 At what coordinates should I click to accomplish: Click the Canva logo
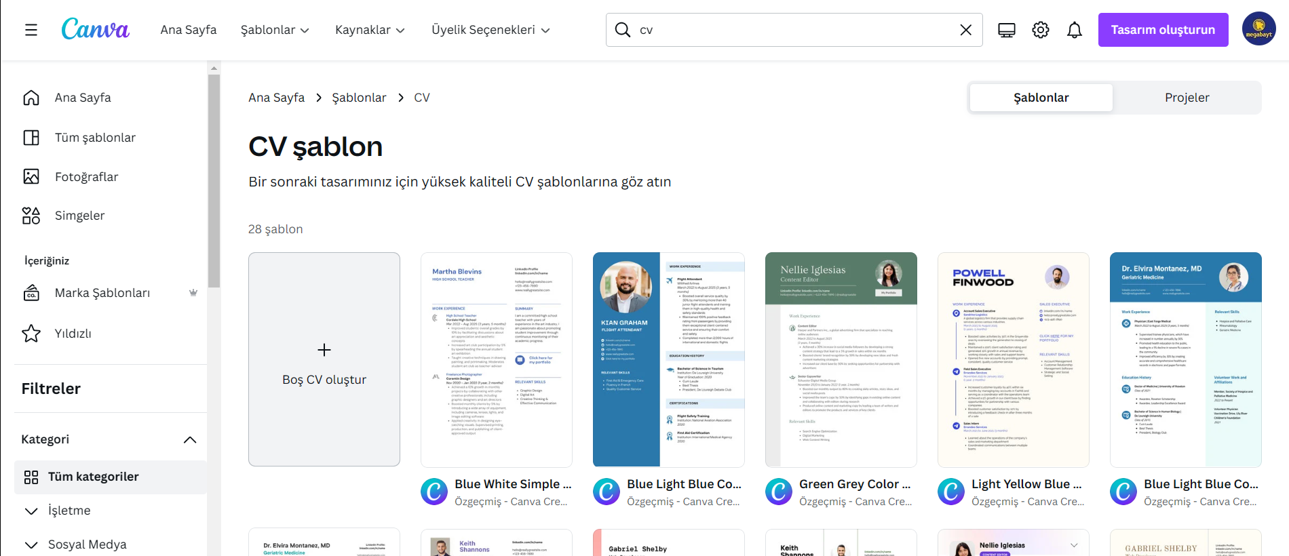[95, 29]
